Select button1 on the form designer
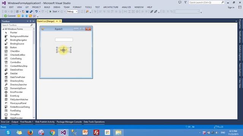 (64, 50)
